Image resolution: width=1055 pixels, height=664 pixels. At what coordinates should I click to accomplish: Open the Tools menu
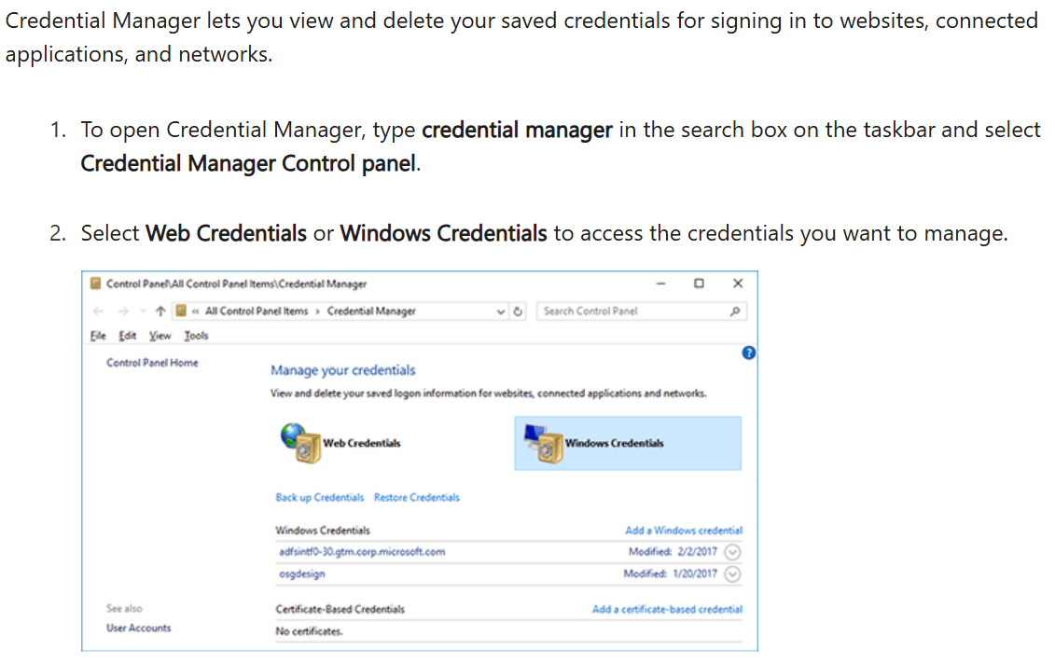pos(196,336)
